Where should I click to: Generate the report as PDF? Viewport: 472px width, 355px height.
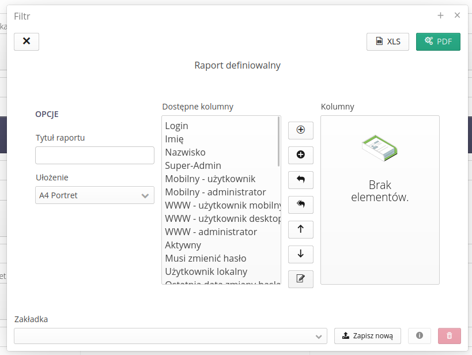pos(438,41)
